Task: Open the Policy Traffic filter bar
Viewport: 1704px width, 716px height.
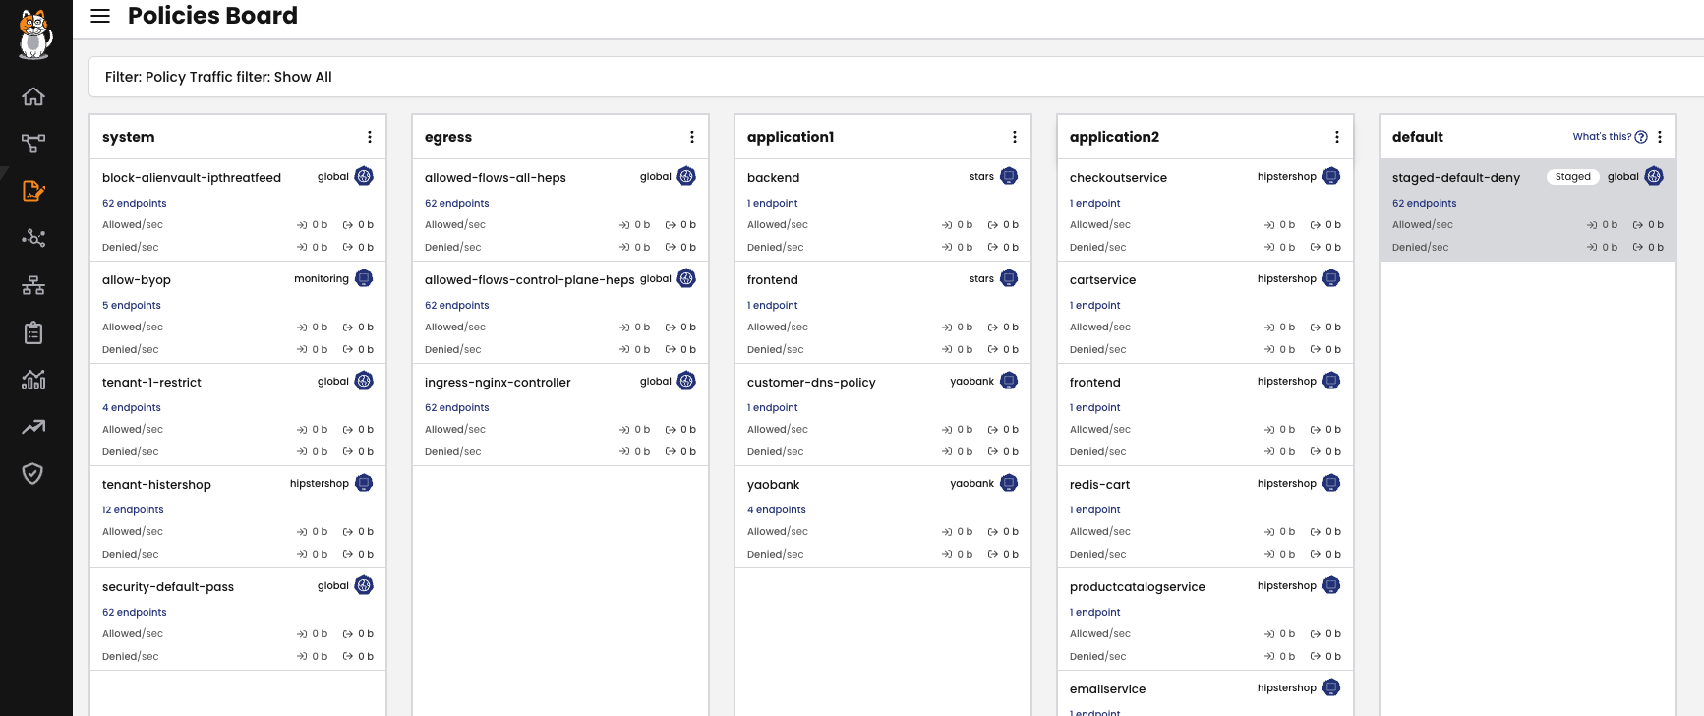Action: [x=896, y=77]
